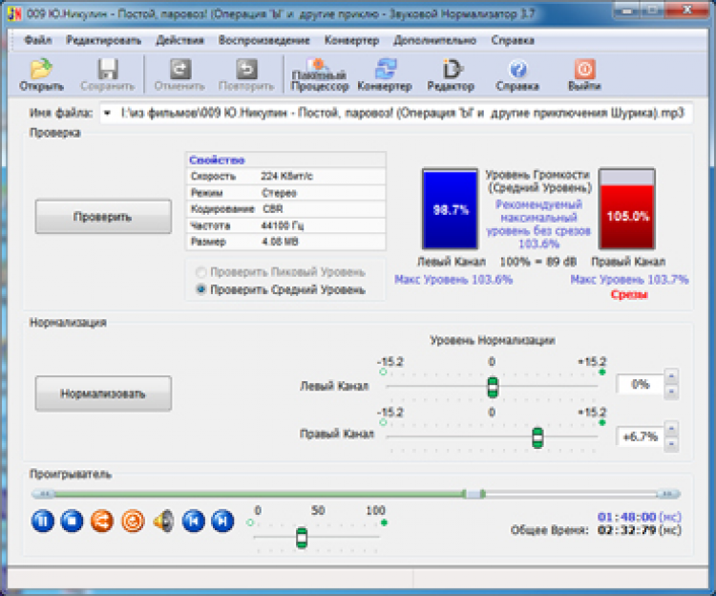Decrease Левый Канал percentage with down arrow
This screenshot has width=716, height=596.
pyautogui.click(x=671, y=392)
